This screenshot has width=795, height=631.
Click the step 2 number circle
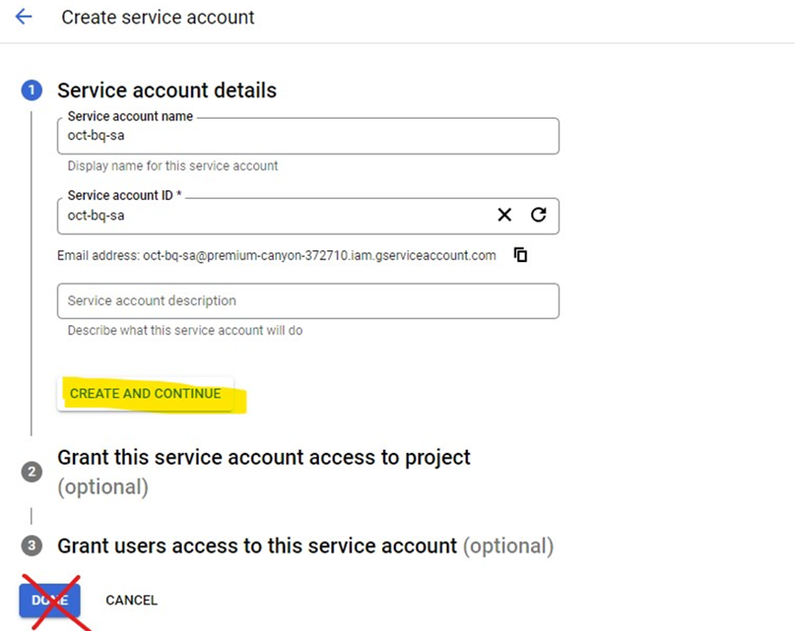pyautogui.click(x=32, y=471)
